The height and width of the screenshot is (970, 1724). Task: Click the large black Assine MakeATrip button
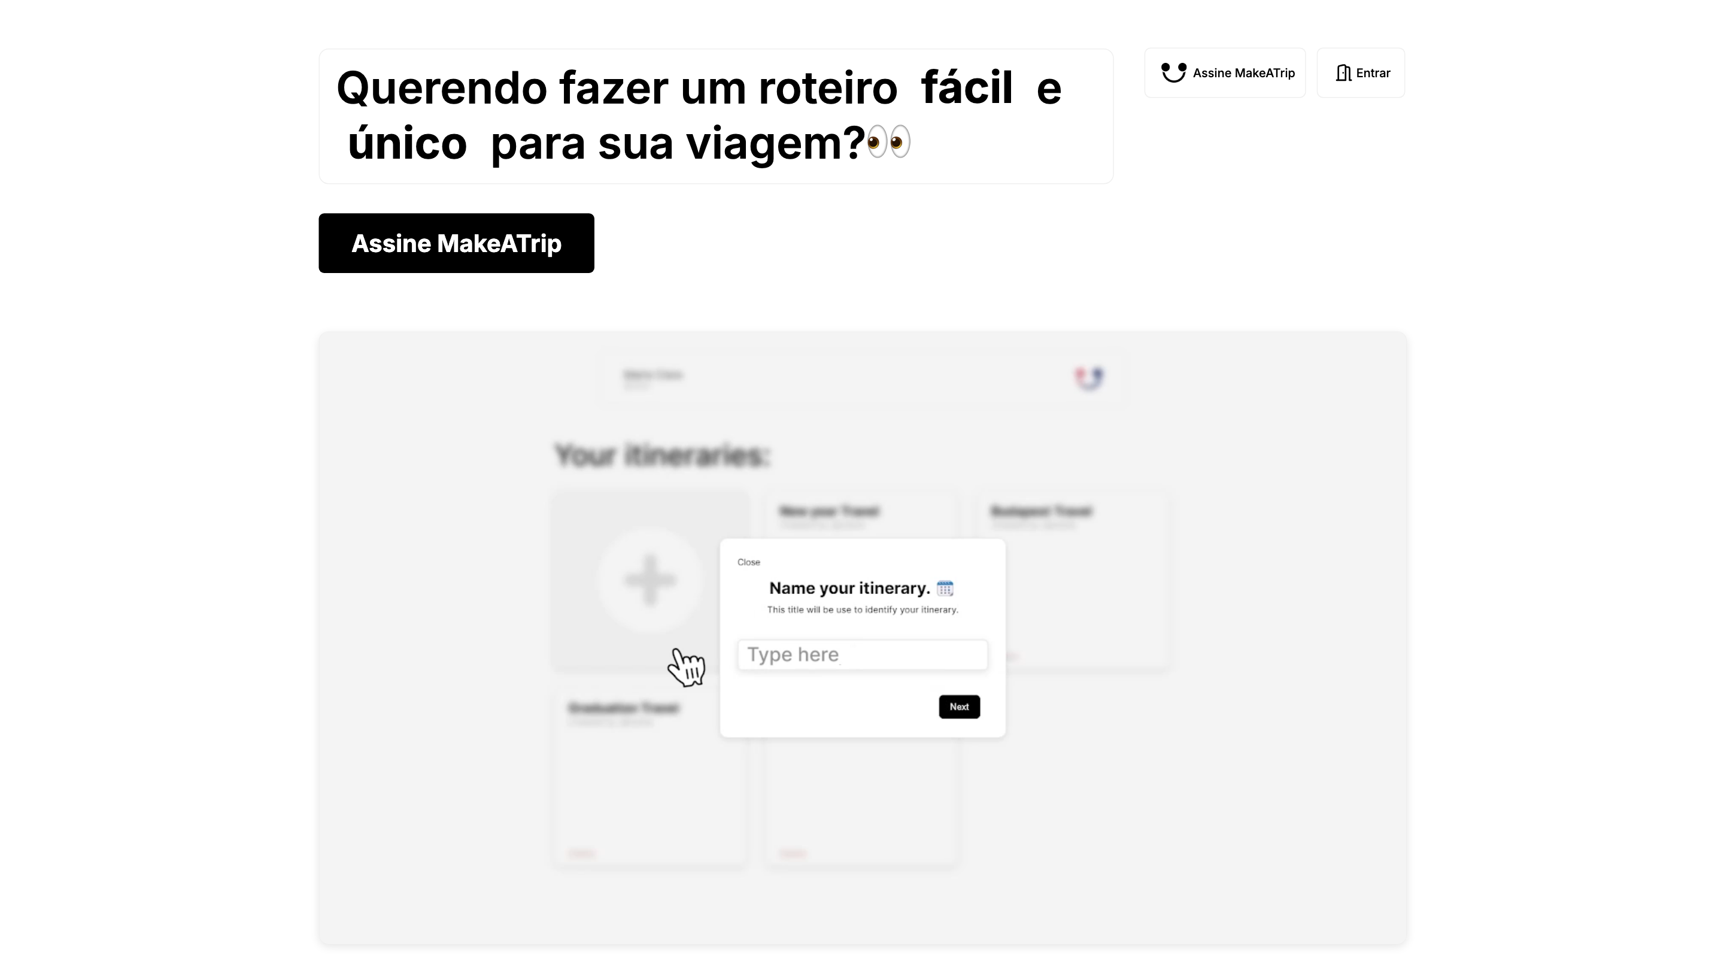pos(456,243)
